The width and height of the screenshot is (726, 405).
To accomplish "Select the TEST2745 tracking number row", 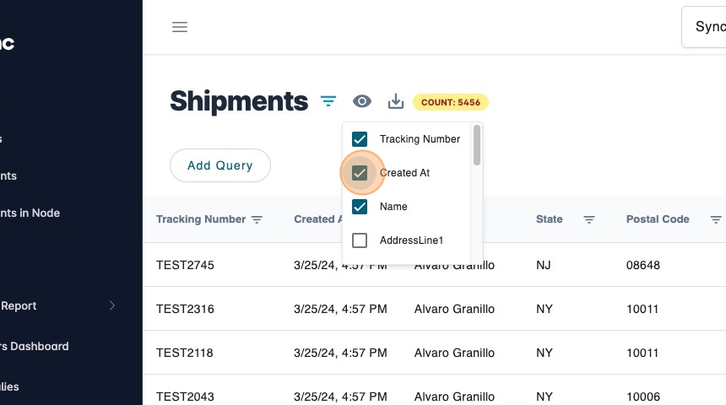I will pyautogui.click(x=186, y=265).
